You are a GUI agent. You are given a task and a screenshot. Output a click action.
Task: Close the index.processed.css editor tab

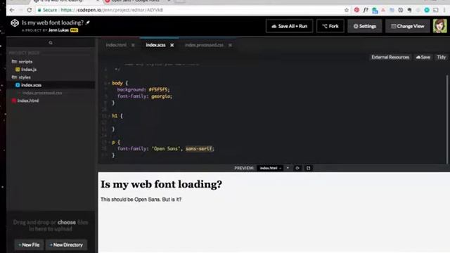[x=230, y=45]
